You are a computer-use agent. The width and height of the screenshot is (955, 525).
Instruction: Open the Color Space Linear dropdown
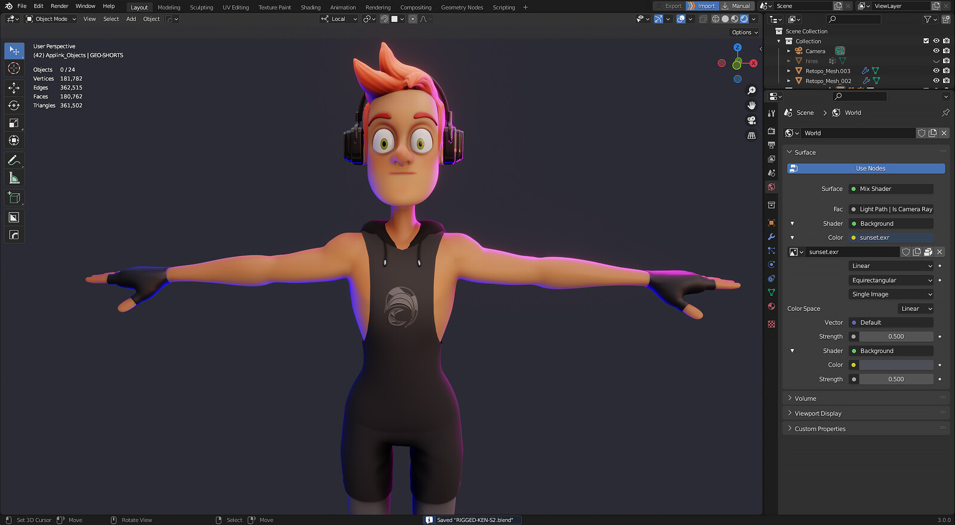[x=915, y=309]
